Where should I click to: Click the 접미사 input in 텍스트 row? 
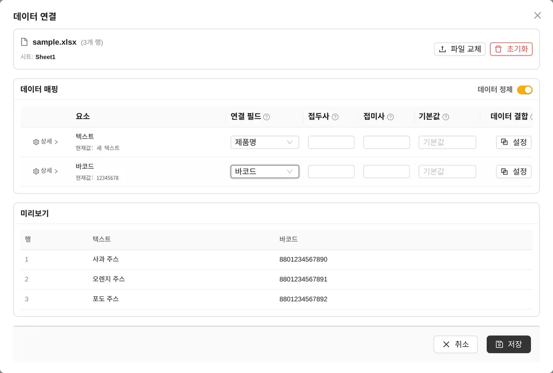coord(387,142)
